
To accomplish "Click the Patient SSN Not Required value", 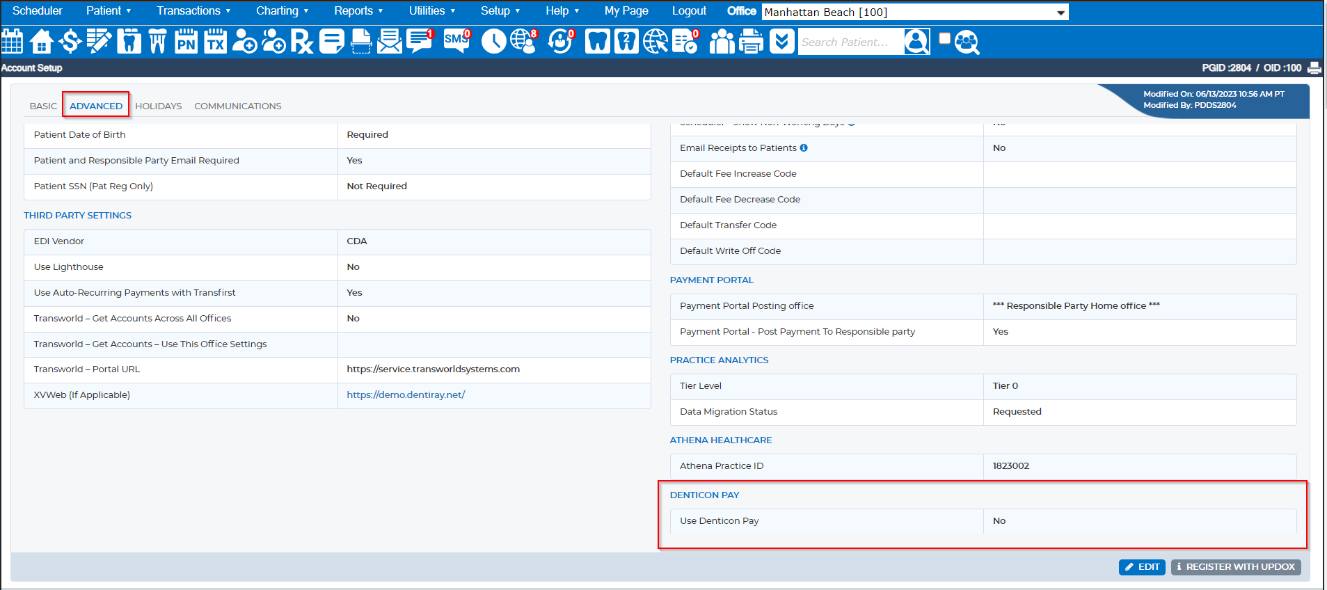I will pyautogui.click(x=376, y=186).
